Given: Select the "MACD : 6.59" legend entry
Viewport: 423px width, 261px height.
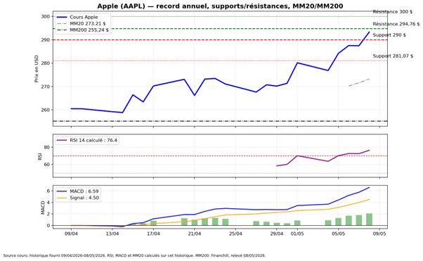Looking at the screenshot, I should [x=77, y=191].
